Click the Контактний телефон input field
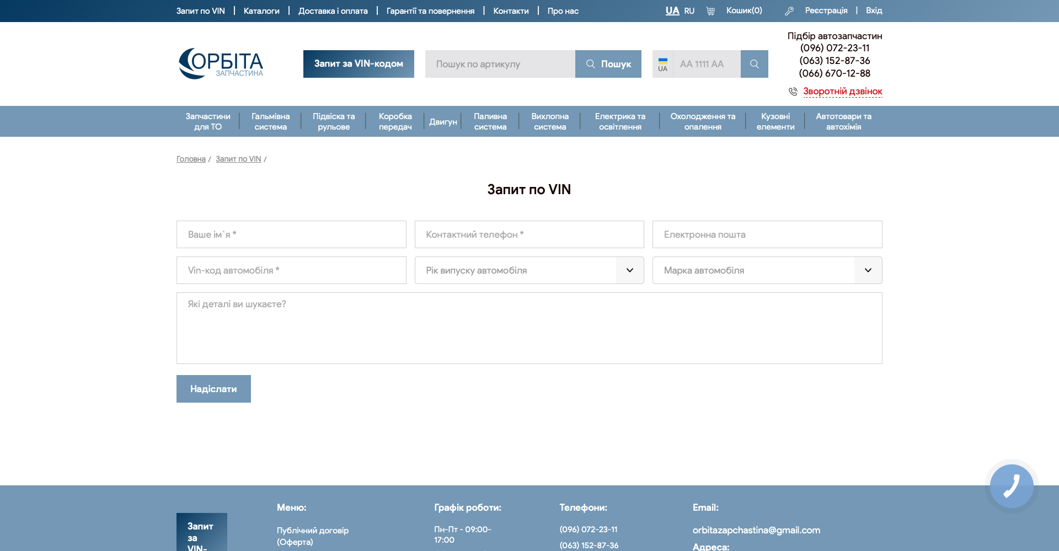 pos(529,234)
